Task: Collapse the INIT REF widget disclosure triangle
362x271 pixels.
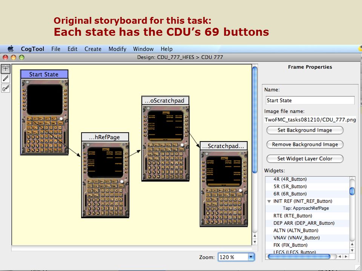Action: (269, 201)
